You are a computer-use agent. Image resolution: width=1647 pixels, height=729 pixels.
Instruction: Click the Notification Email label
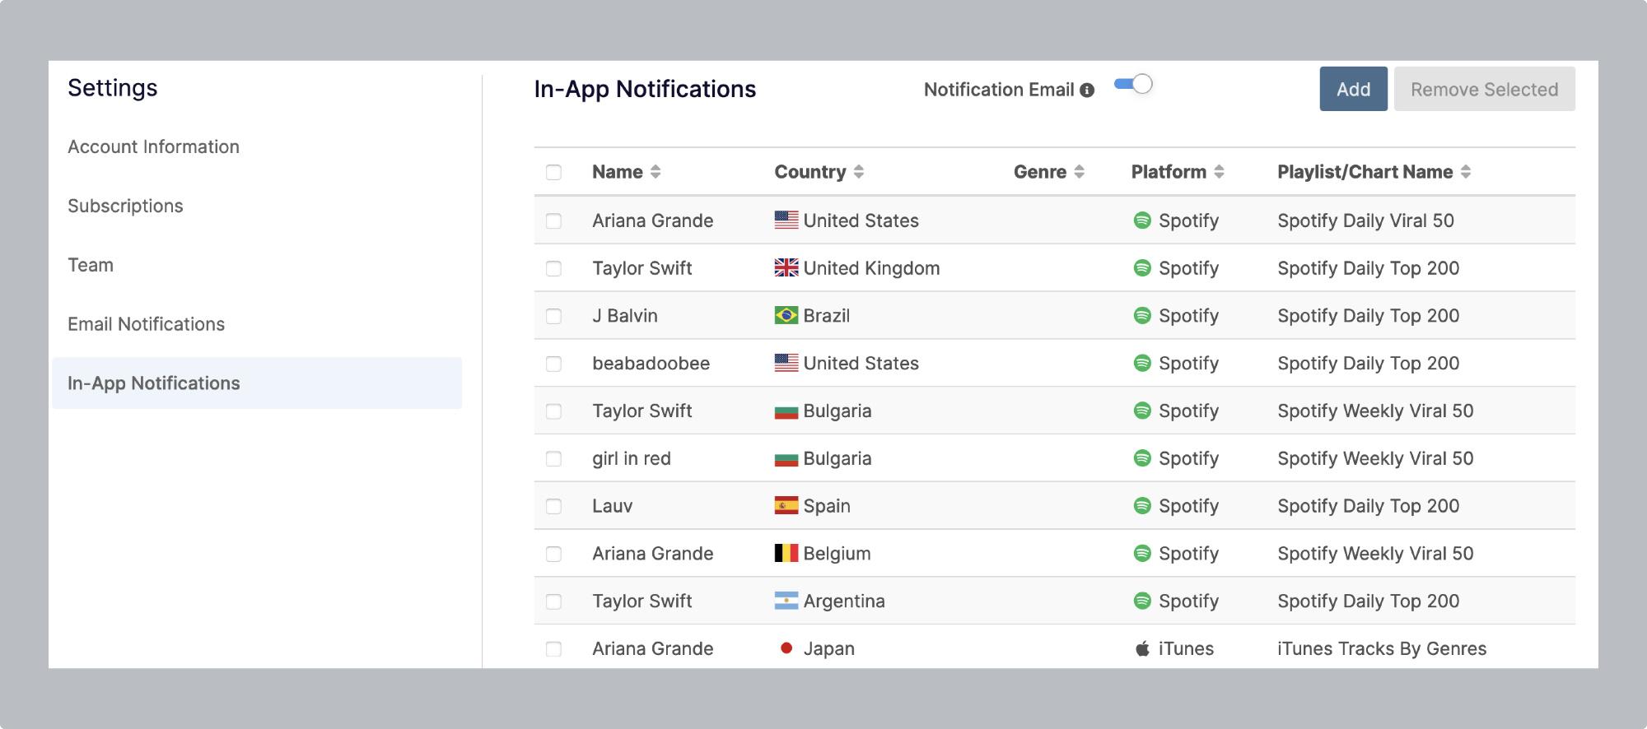[999, 90]
